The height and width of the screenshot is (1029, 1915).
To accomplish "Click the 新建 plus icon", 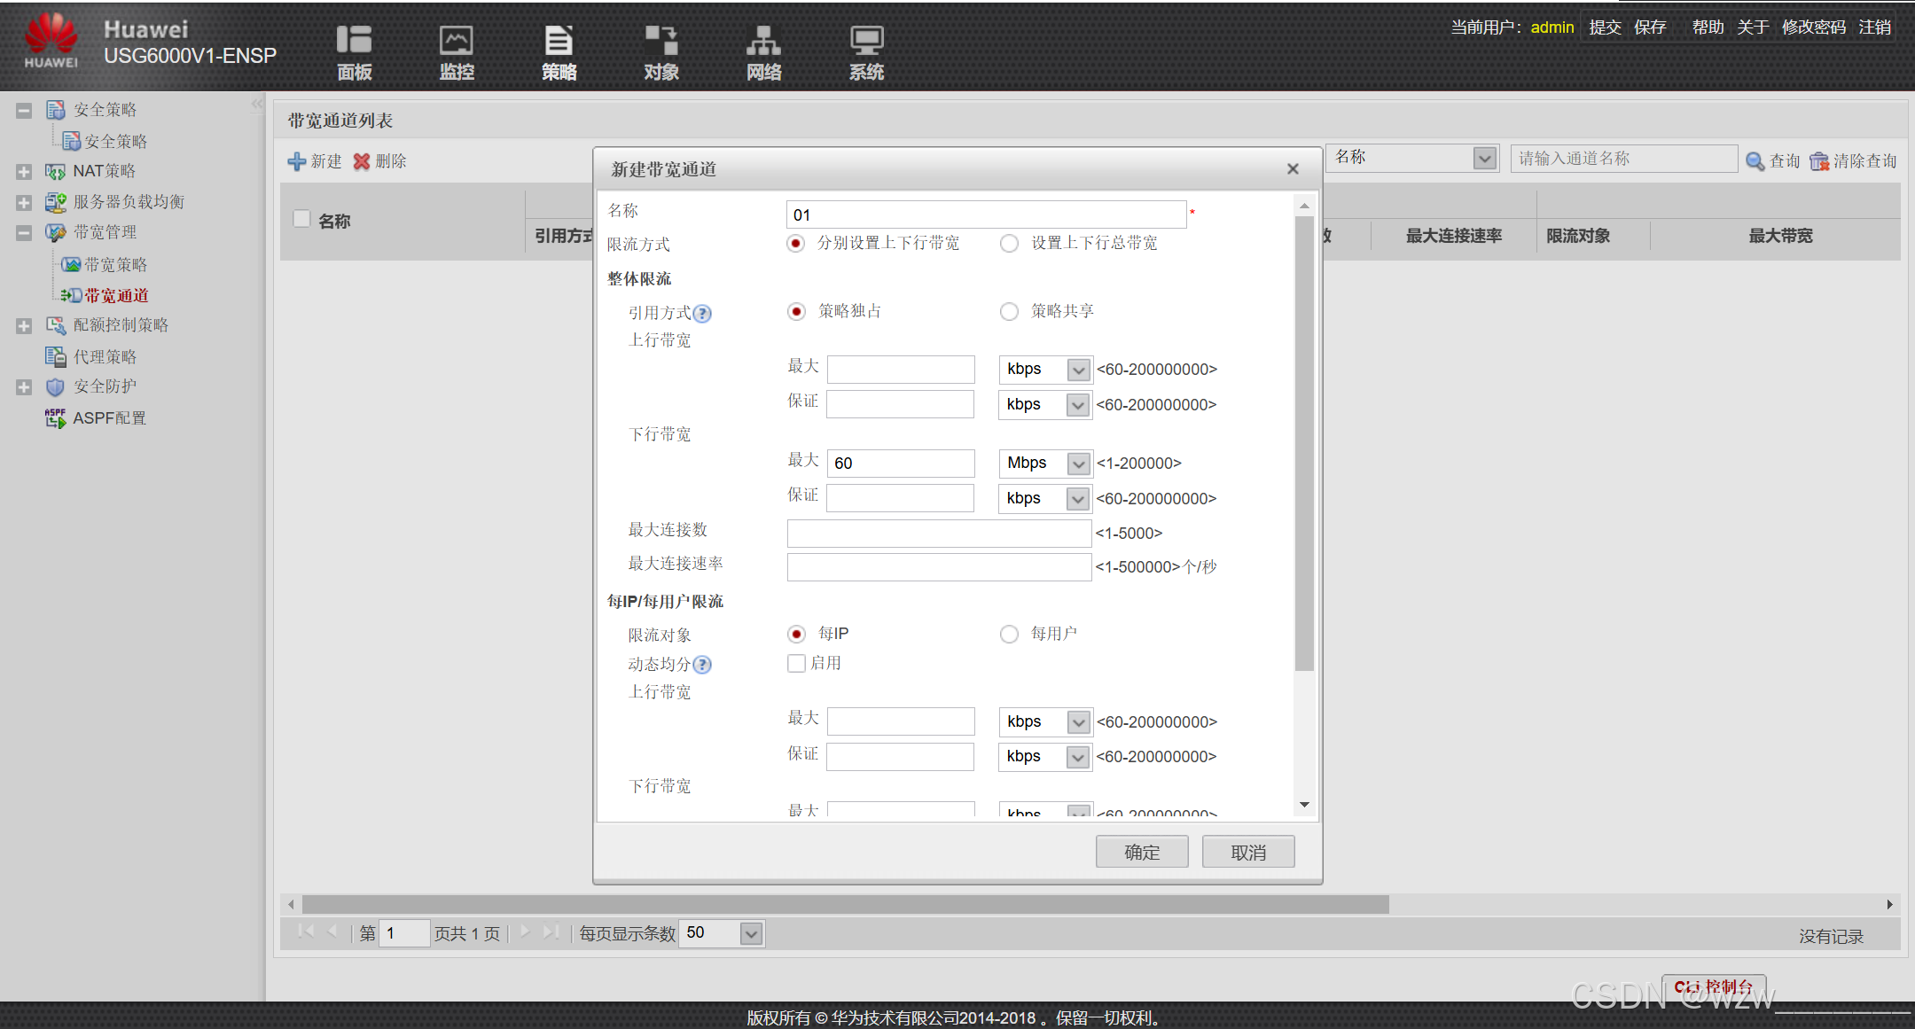I will click(297, 161).
